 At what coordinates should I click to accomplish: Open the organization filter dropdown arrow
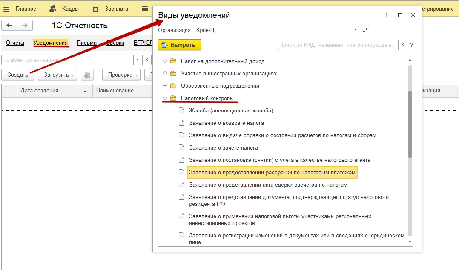pyautogui.click(x=138, y=60)
